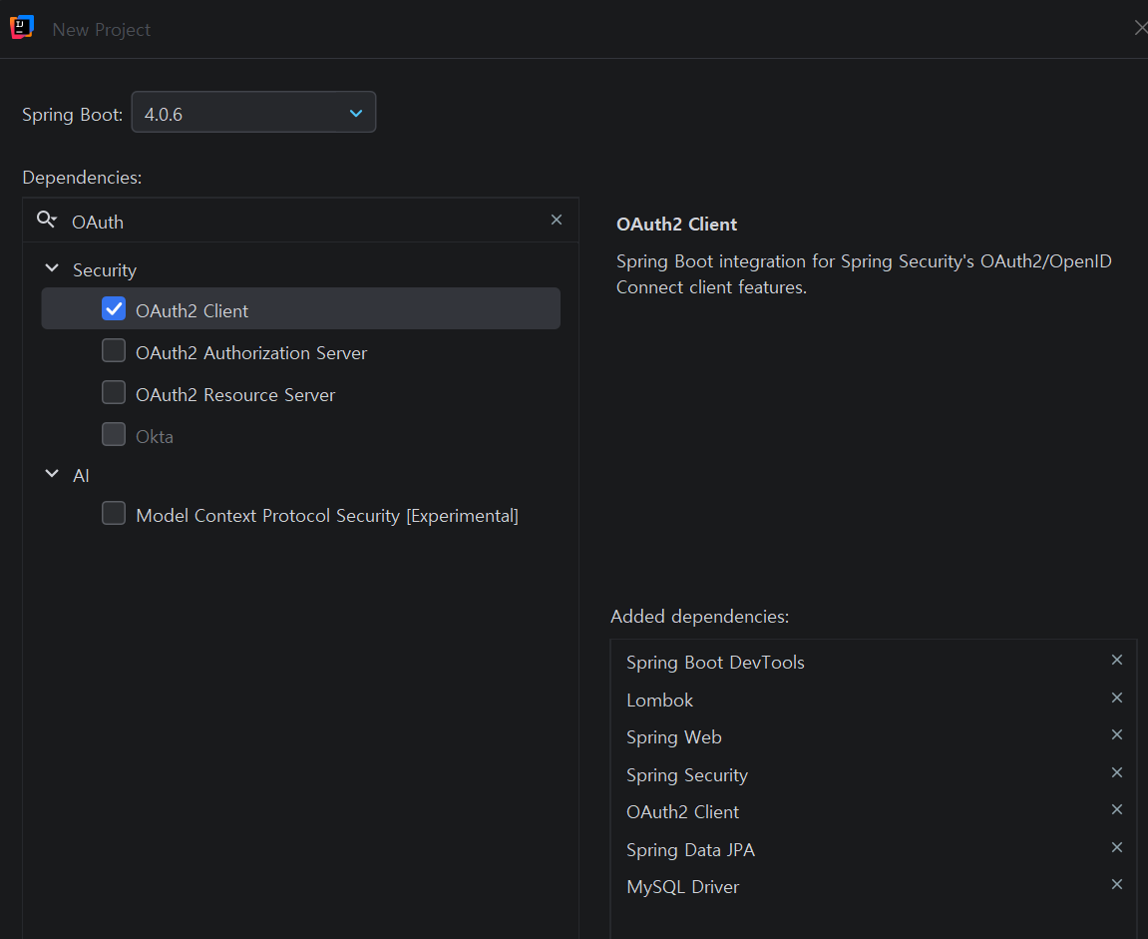Remove Spring Security from added dependencies
The image size is (1148, 939).
point(1116,772)
